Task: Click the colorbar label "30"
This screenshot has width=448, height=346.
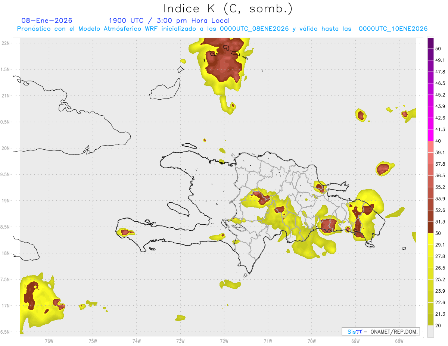Action: [x=439, y=233]
